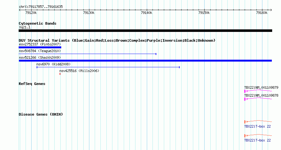Open the TBX22|NM_001109878 RefSeq label

(261, 95)
